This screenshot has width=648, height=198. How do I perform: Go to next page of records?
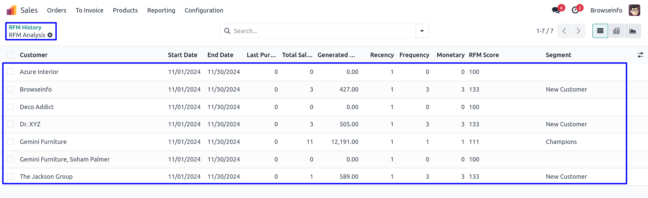click(578, 31)
